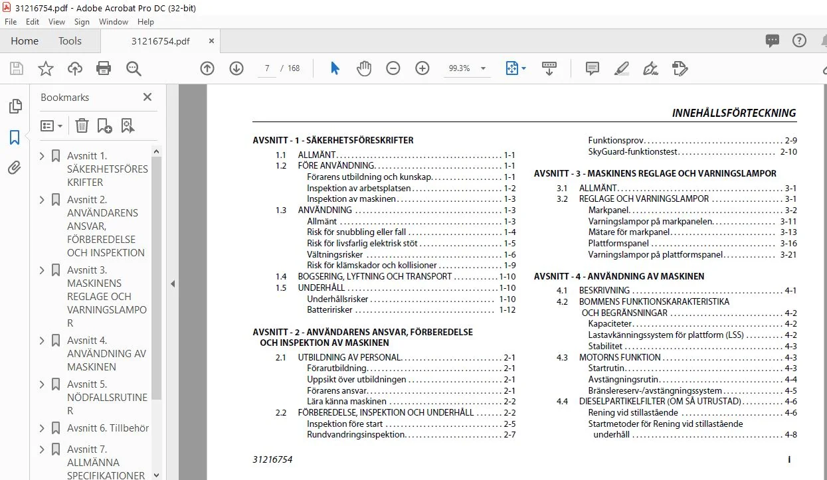The image size is (827, 480).
Task: Select the Hand pan tool
Action: tap(364, 68)
